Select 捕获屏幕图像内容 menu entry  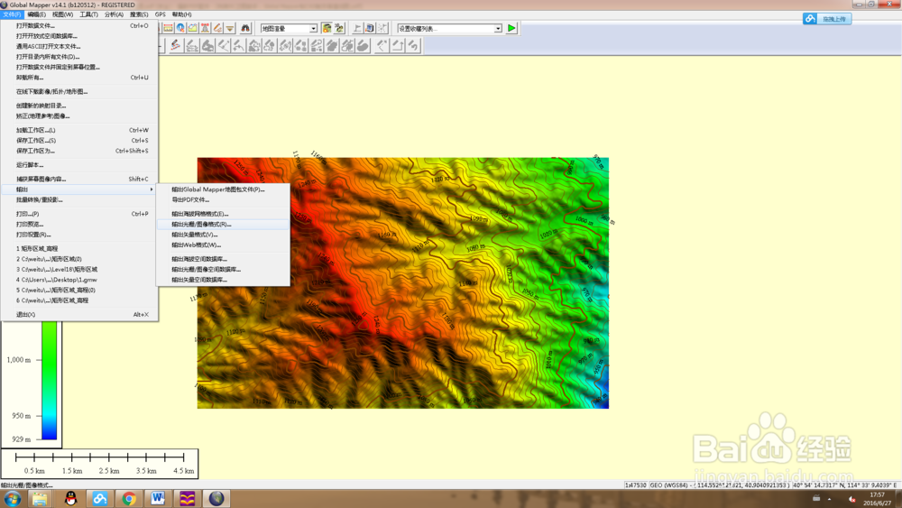click(79, 179)
